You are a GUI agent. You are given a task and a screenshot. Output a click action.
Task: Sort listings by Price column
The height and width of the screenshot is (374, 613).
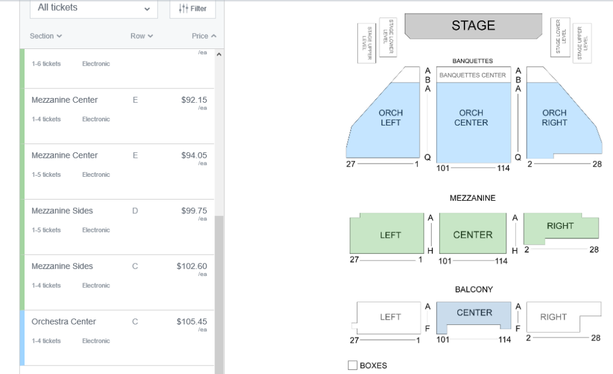[x=204, y=36]
